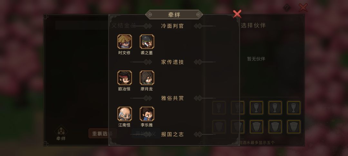Select the middle goblet wine slot in top row
The image size is (348, 156).
(256, 108)
